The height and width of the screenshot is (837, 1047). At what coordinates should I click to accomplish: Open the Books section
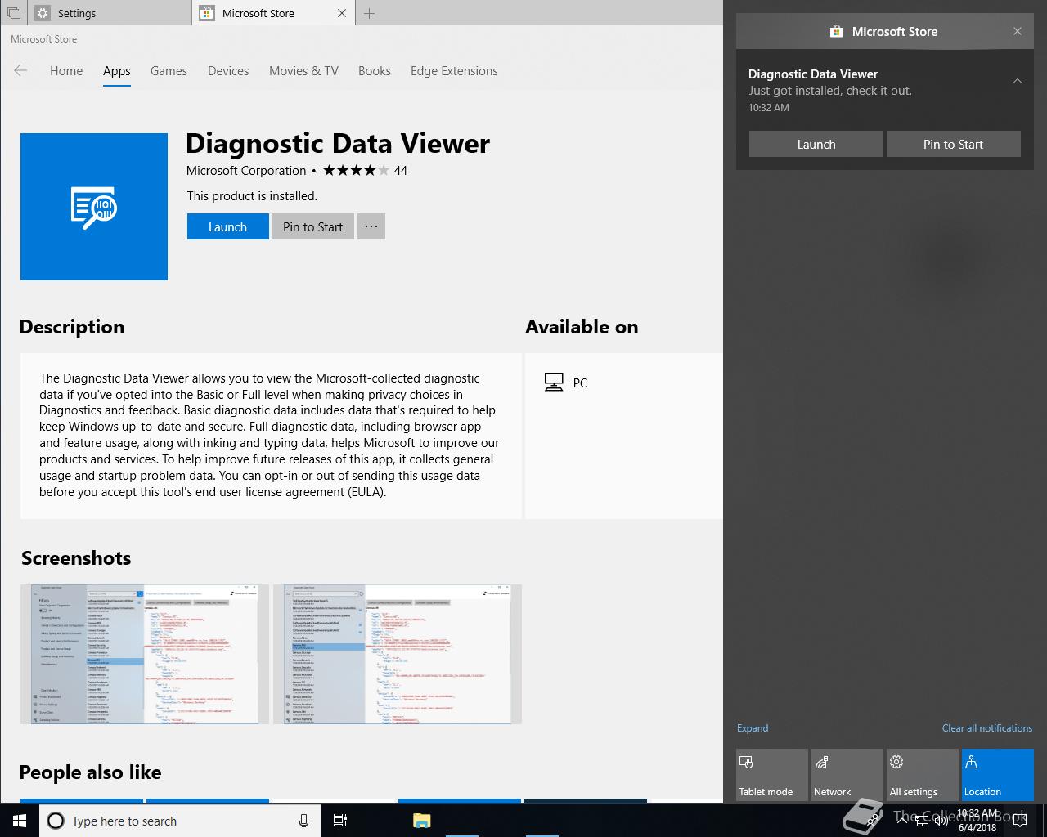[x=375, y=71]
